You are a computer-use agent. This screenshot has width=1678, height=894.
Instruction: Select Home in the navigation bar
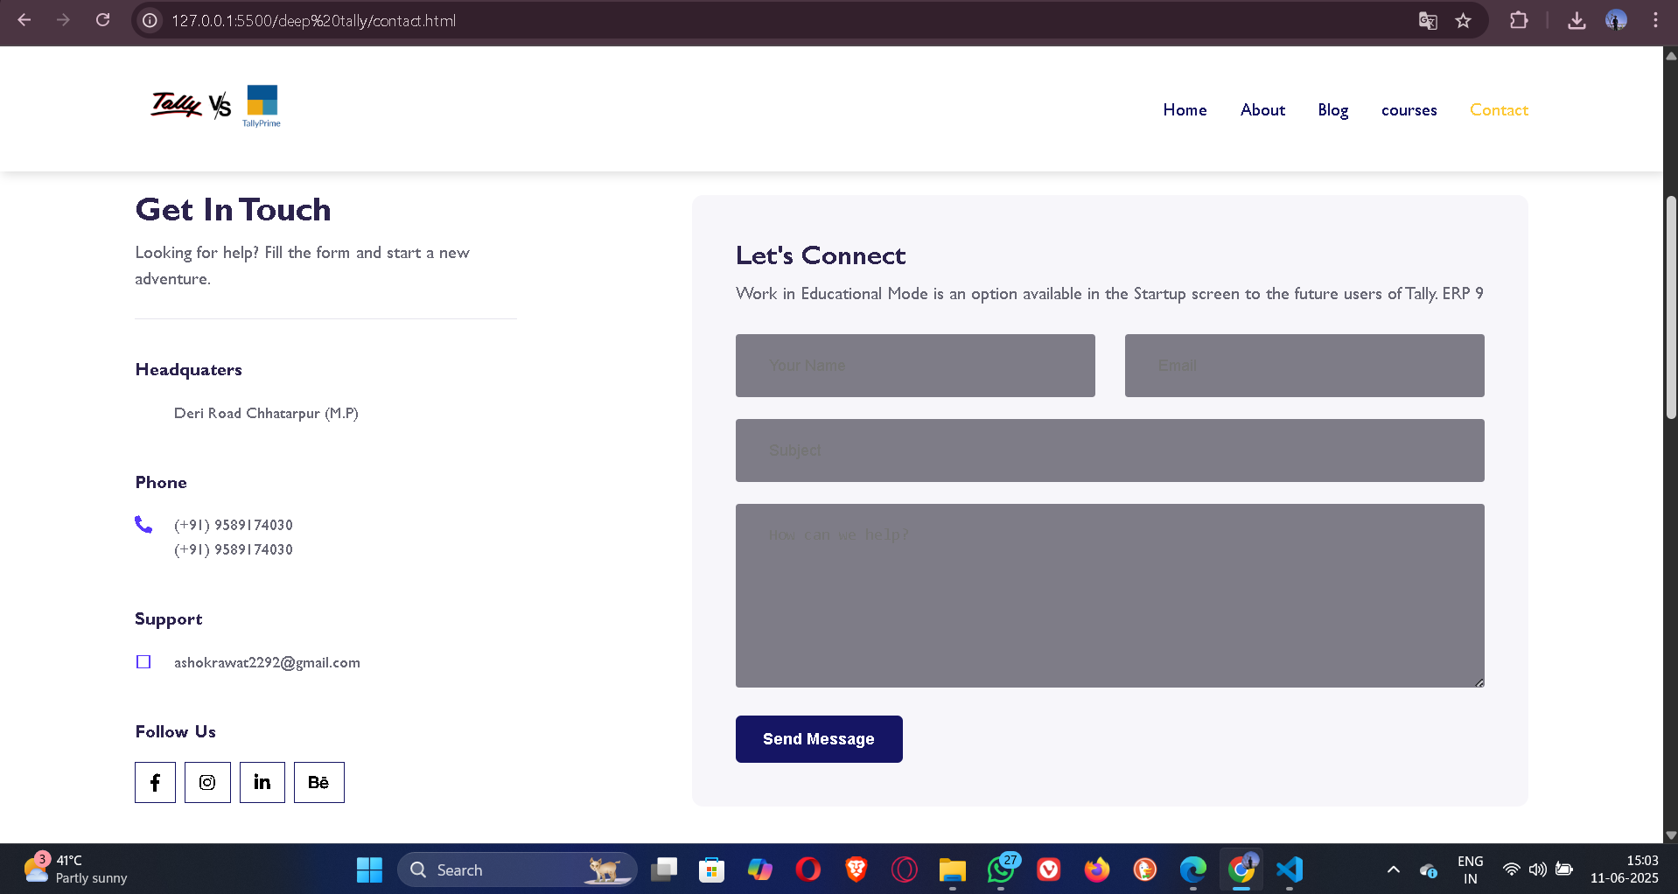point(1185,109)
